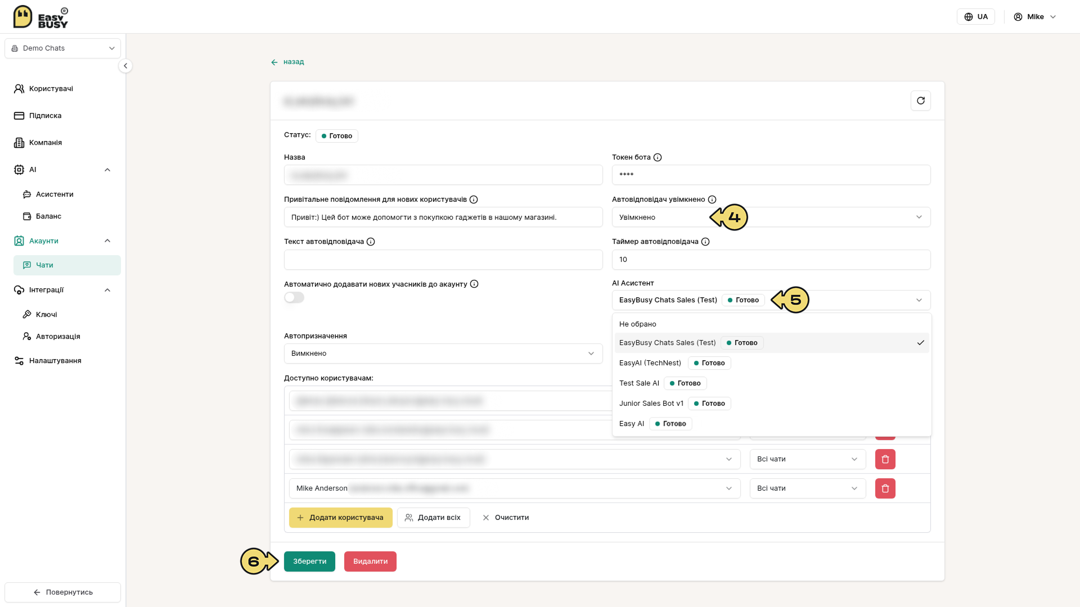Collapse the AI sidebar section
The height and width of the screenshot is (607, 1080).
coord(107,170)
